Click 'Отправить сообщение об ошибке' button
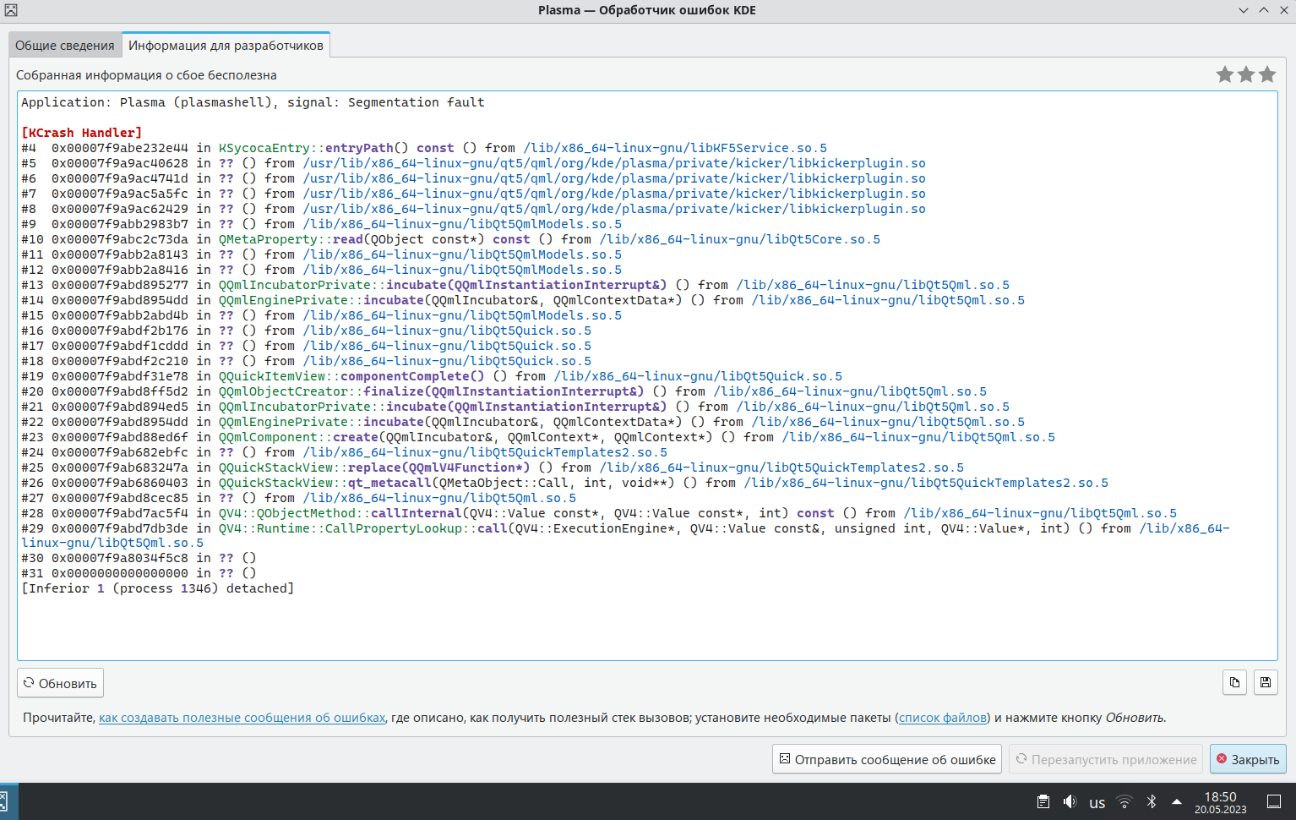1296x820 pixels. coord(886,759)
